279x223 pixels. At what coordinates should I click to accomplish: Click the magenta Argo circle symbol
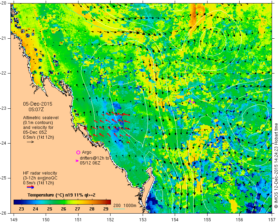[78, 152]
